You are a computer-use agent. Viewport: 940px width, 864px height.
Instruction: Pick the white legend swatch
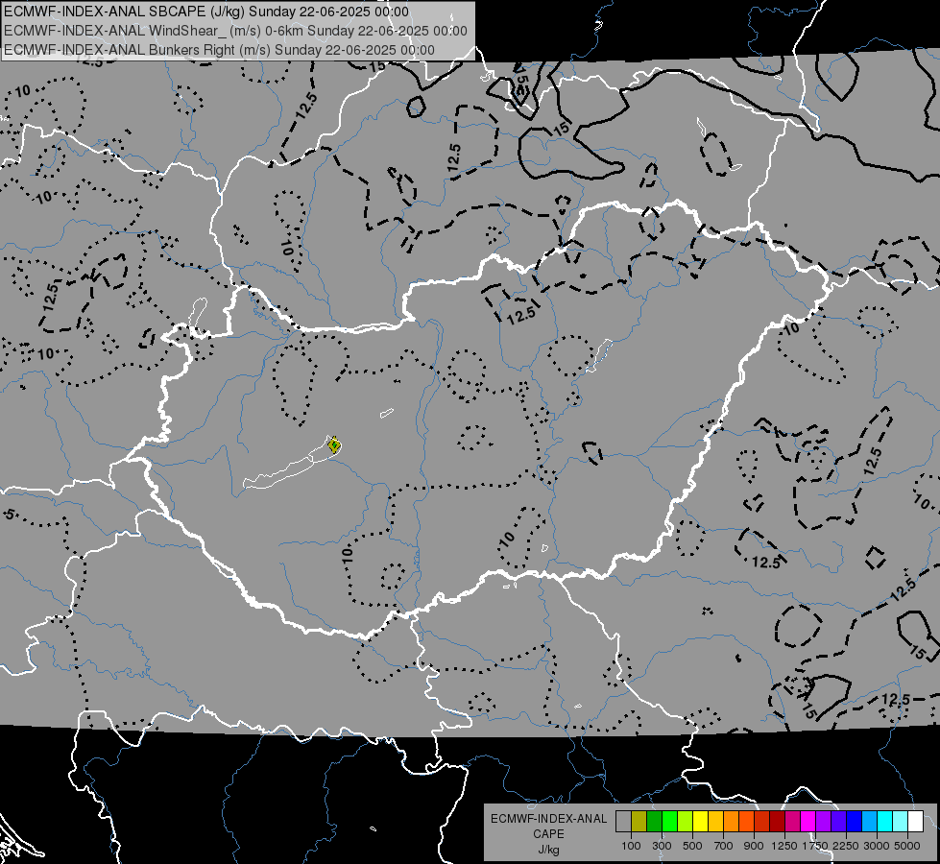coord(915,822)
